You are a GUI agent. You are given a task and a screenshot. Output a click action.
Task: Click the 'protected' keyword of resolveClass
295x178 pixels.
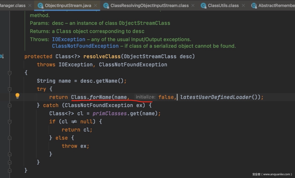(x=39, y=56)
